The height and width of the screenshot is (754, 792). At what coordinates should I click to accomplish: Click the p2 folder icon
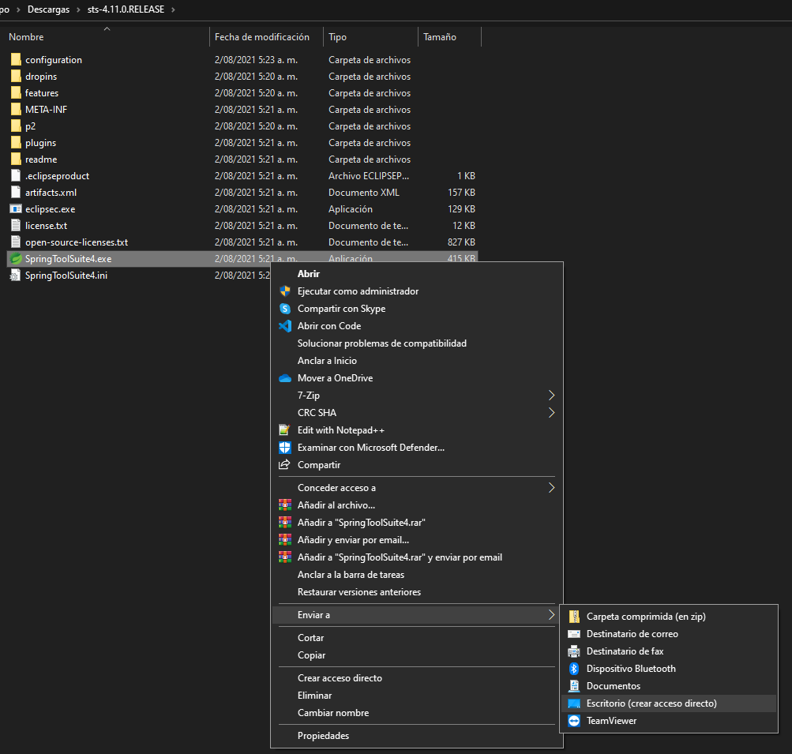16,126
